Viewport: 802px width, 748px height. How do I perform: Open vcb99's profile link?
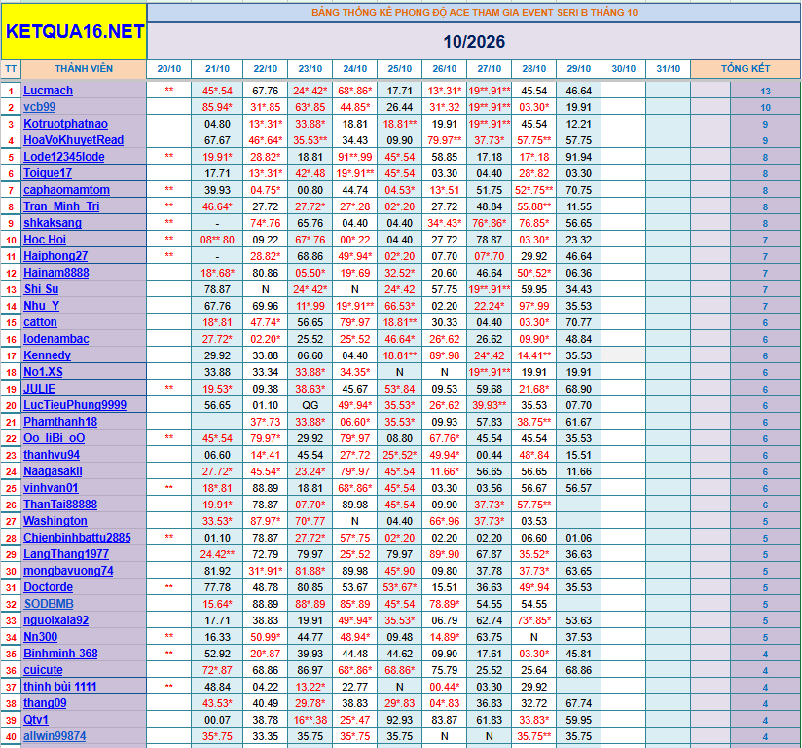(39, 107)
